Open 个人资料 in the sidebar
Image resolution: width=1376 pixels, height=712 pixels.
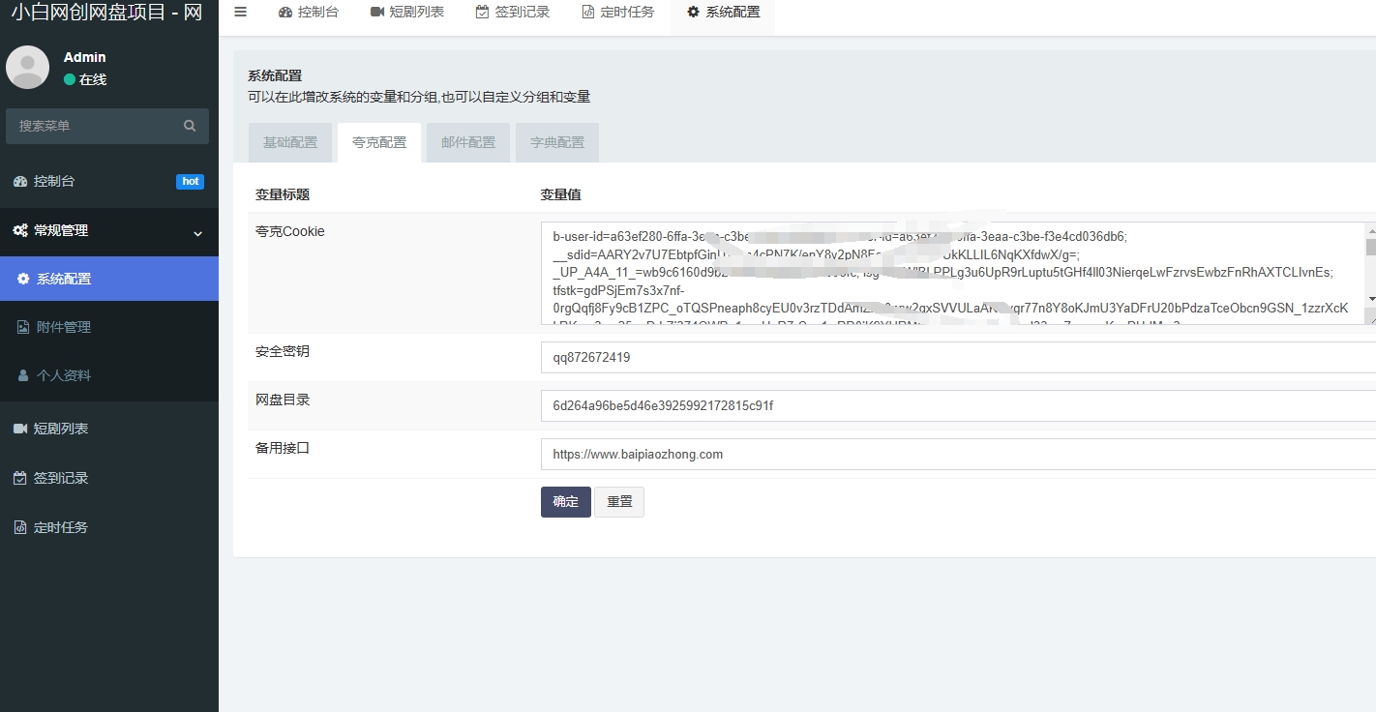(x=109, y=375)
